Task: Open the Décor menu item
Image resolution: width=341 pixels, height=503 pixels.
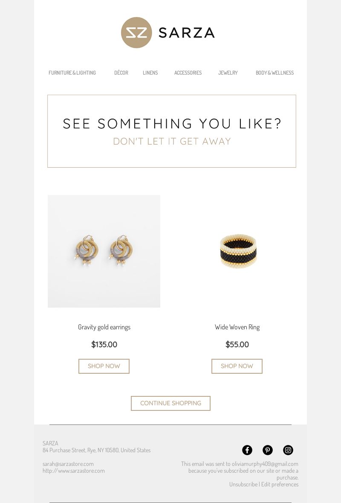Action: click(121, 73)
